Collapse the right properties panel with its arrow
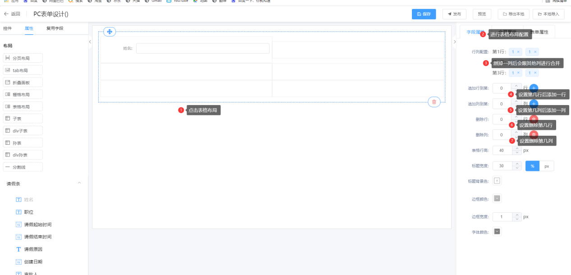This screenshot has width=571, height=275. tap(454, 41)
